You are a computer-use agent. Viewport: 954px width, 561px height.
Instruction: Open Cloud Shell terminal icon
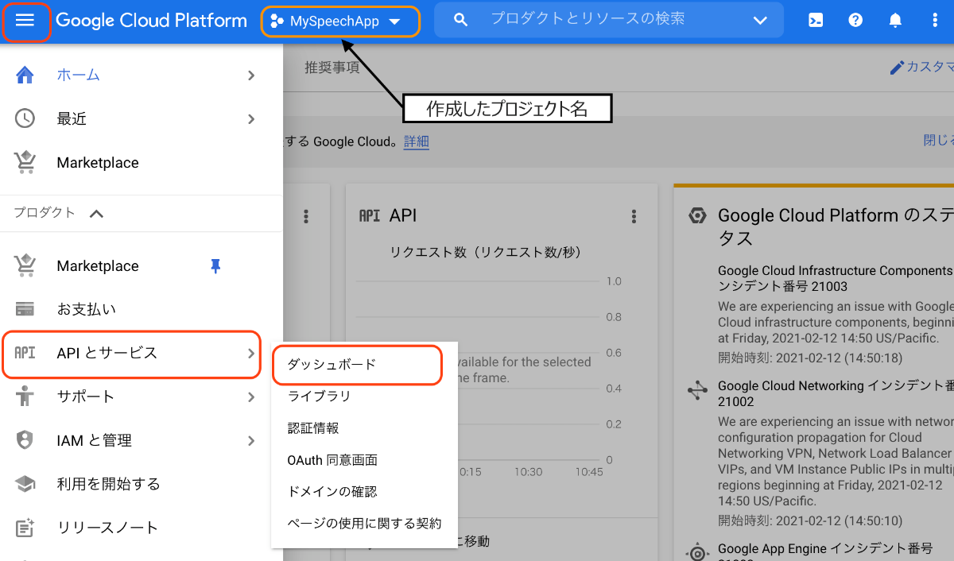816,21
